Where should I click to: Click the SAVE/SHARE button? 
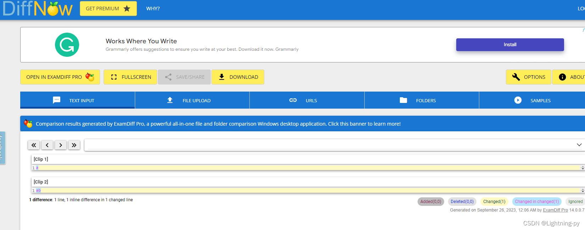[184, 77]
